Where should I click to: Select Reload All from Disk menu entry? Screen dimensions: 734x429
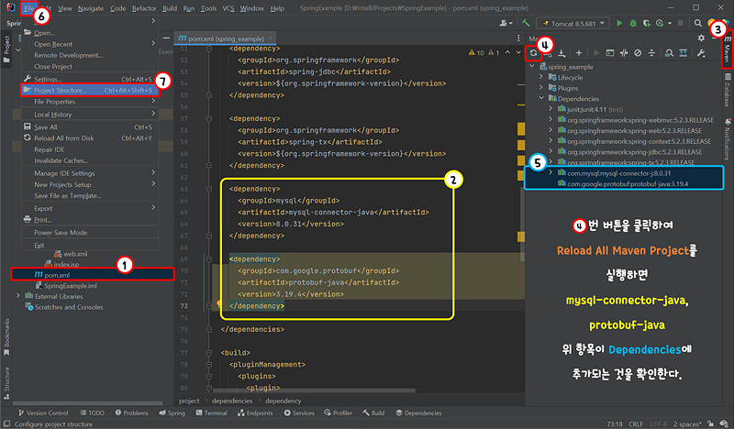[89, 138]
